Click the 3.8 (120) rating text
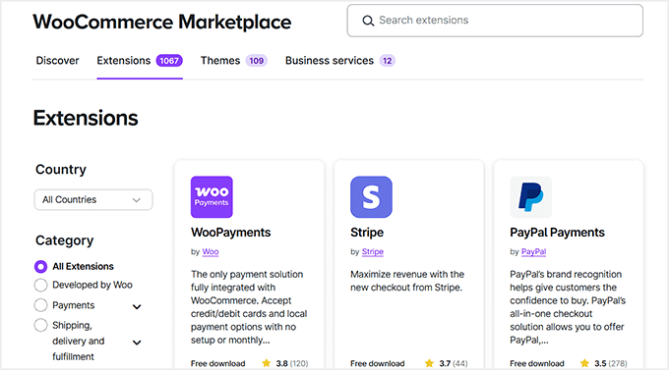669x370 pixels. tap(292, 363)
